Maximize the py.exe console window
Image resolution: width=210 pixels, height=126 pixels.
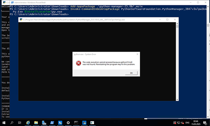[167, 19]
